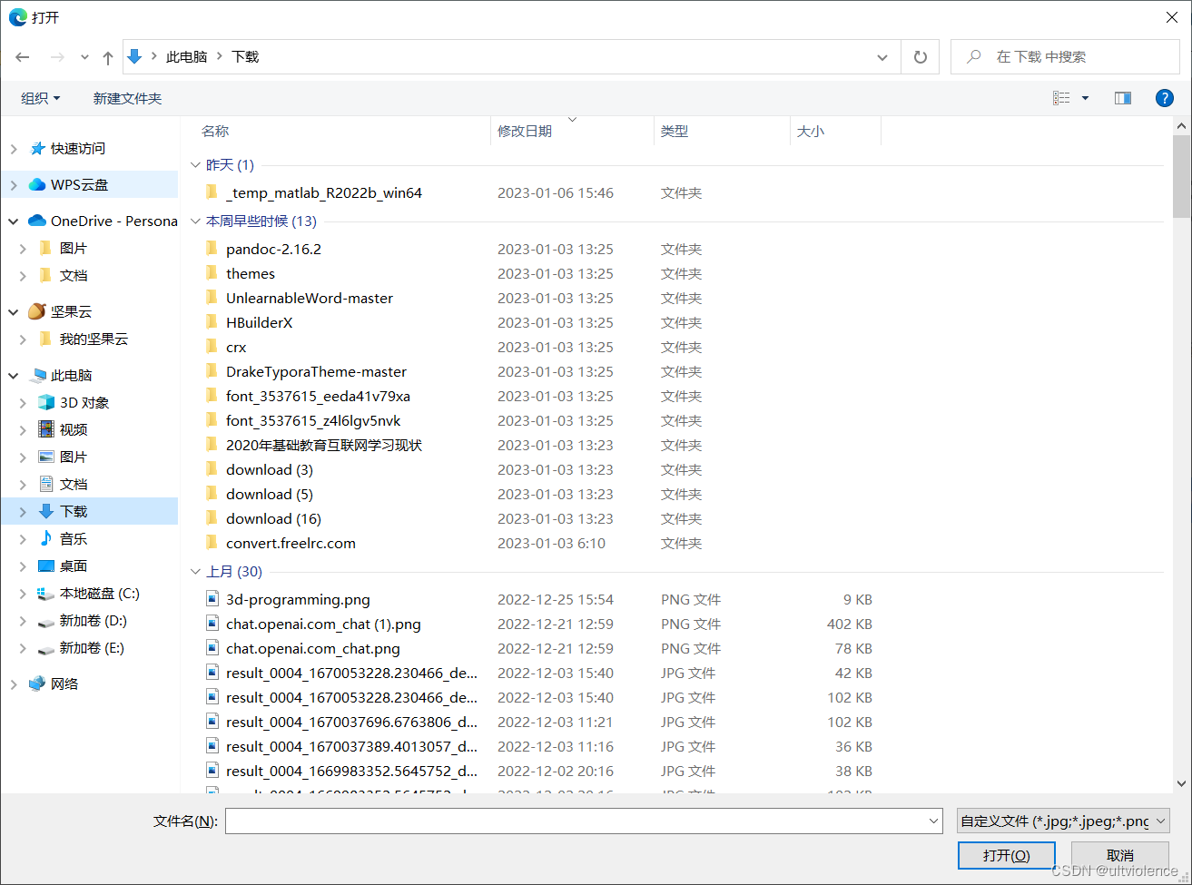Screen dimensions: 1192x885
Task: Collapse the 坚果云 tree node
Action: coord(13,311)
